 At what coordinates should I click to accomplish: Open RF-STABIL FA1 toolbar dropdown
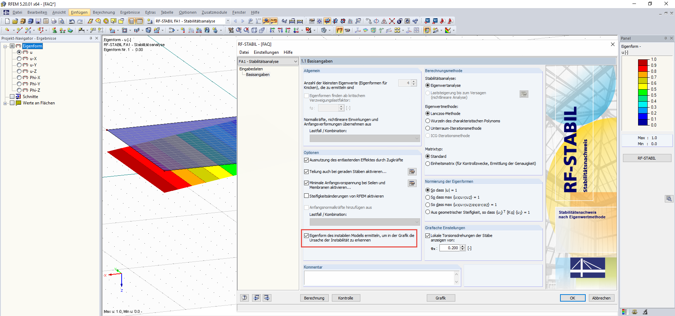228,21
